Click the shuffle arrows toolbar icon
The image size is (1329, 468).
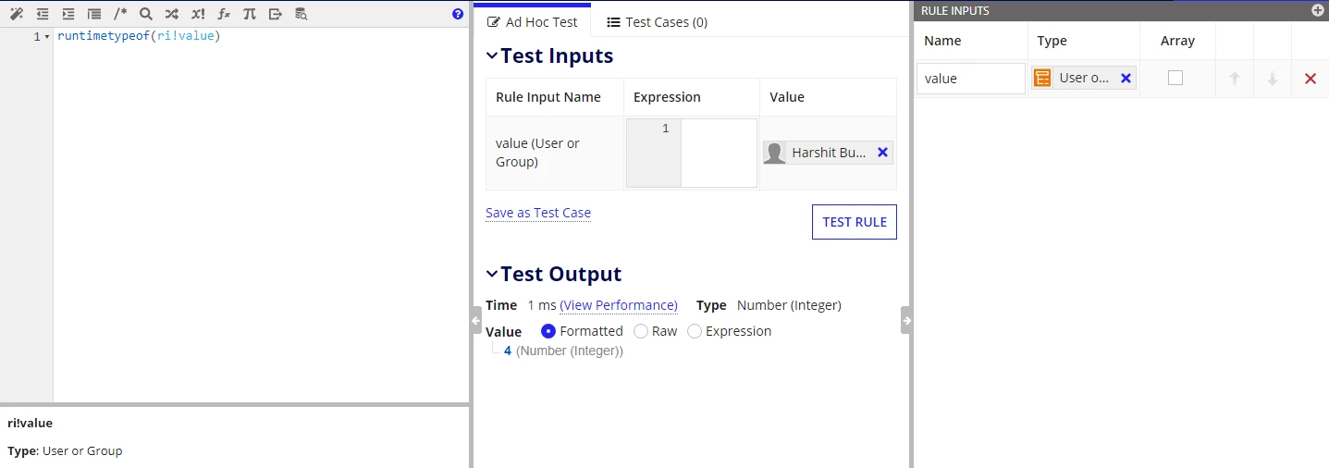point(172,14)
